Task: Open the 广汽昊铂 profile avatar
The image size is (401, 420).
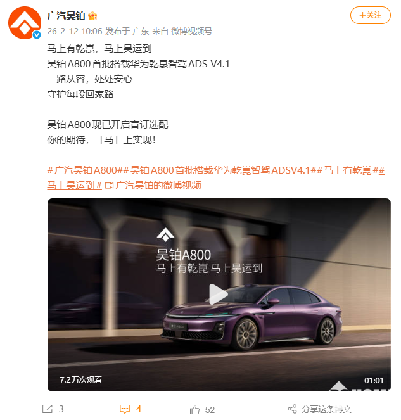Action: click(x=25, y=23)
